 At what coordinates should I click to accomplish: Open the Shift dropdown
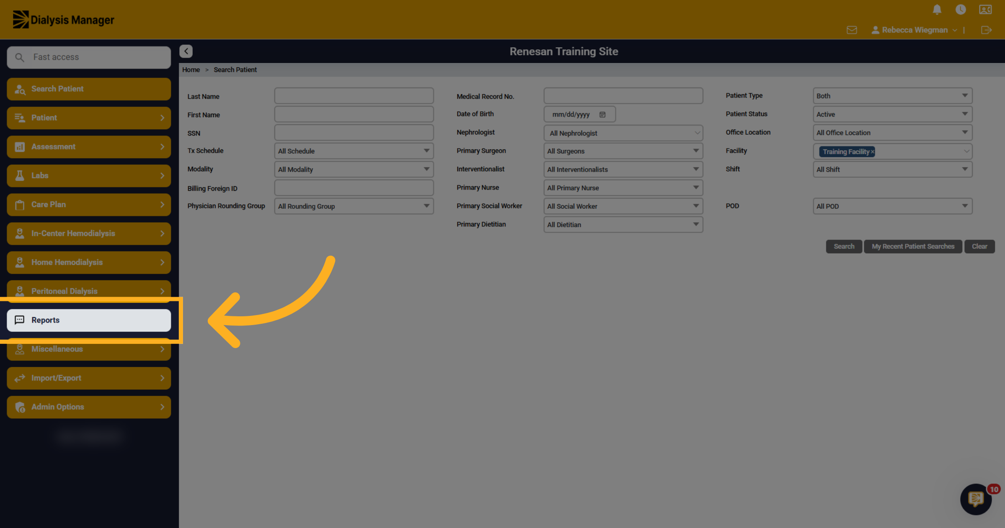892,169
